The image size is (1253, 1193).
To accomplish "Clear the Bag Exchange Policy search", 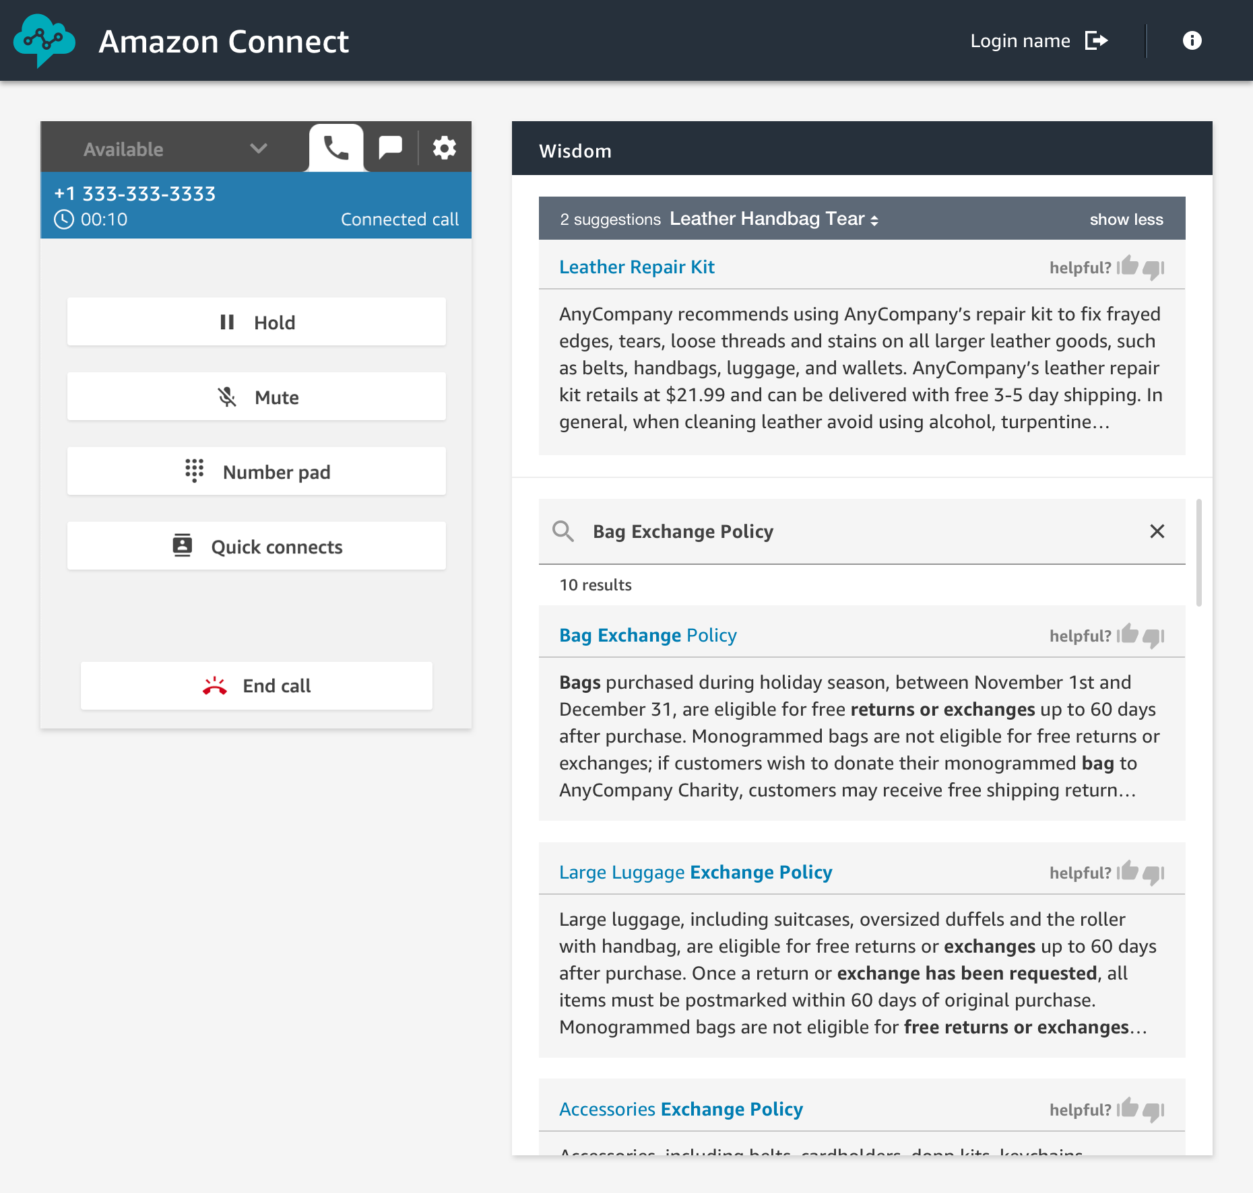I will pos(1157,531).
